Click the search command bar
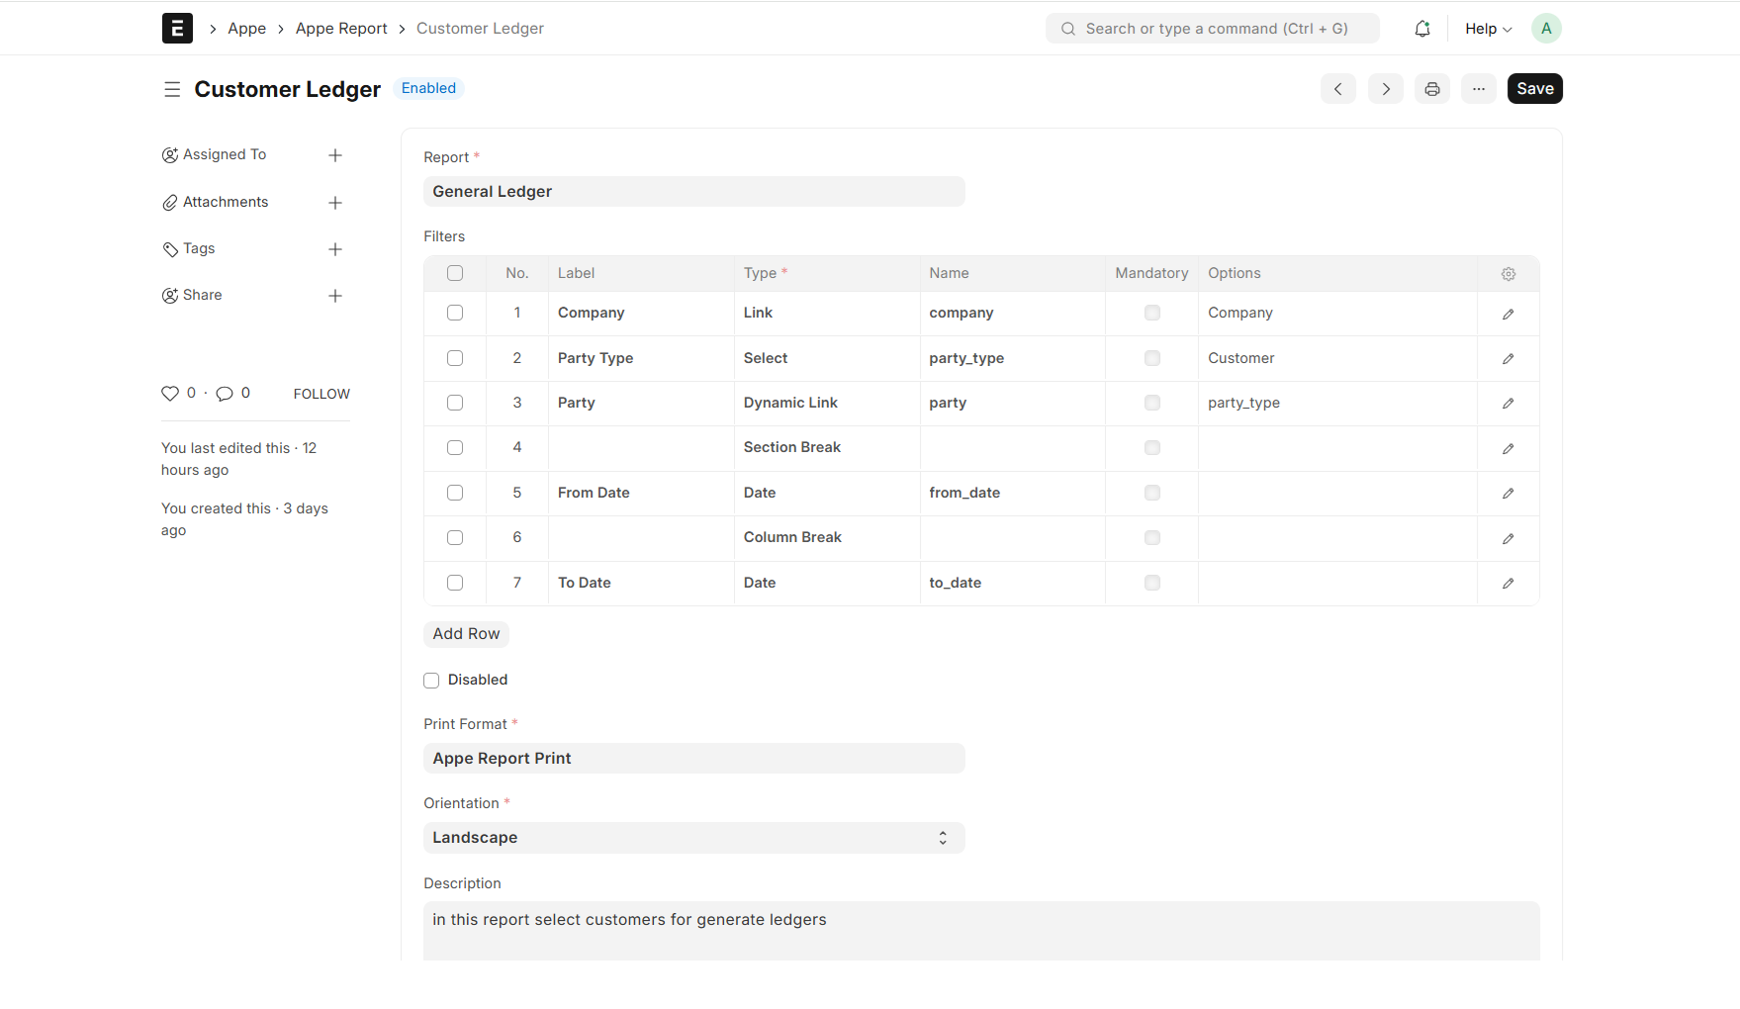This screenshot has width=1740, height=1009. coord(1212,28)
